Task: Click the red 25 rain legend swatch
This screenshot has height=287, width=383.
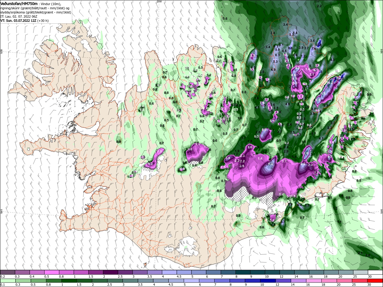Action: (360, 281)
